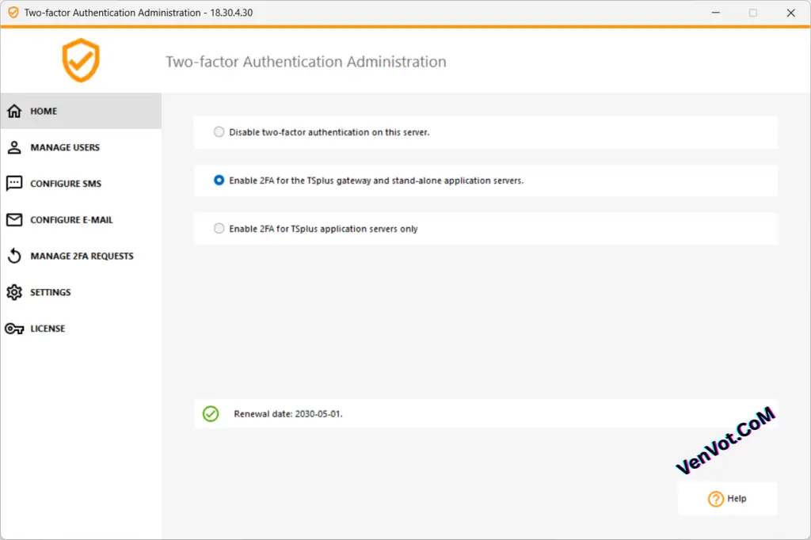The height and width of the screenshot is (540, 811).
Task: Click the green checkmark beside renewal date
Action: (x=211, y=414)
